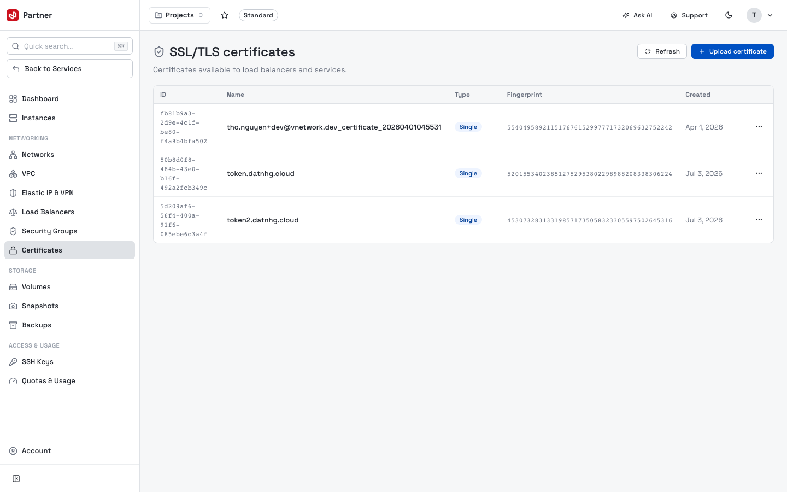
Task: Click the Partner logo icon
Action: click(x=13, y=15)
